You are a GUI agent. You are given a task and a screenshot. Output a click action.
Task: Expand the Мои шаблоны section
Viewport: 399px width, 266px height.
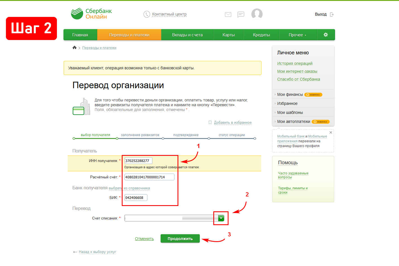[x=290, y=112]
